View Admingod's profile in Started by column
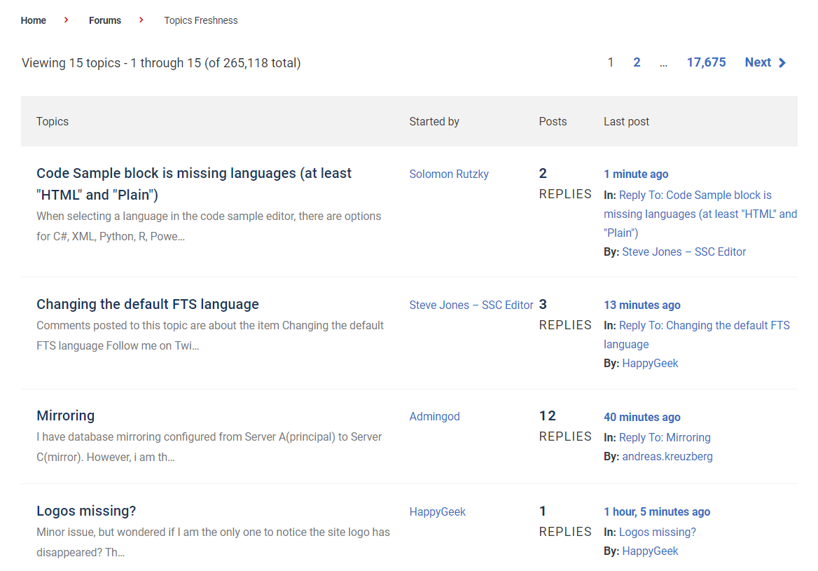This screenshot has height=571, width=818. pos(434,416)
